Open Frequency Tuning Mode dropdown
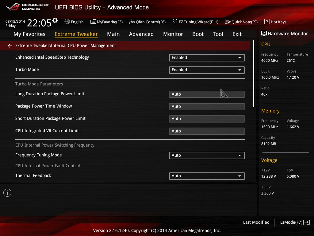 (207, 155)
